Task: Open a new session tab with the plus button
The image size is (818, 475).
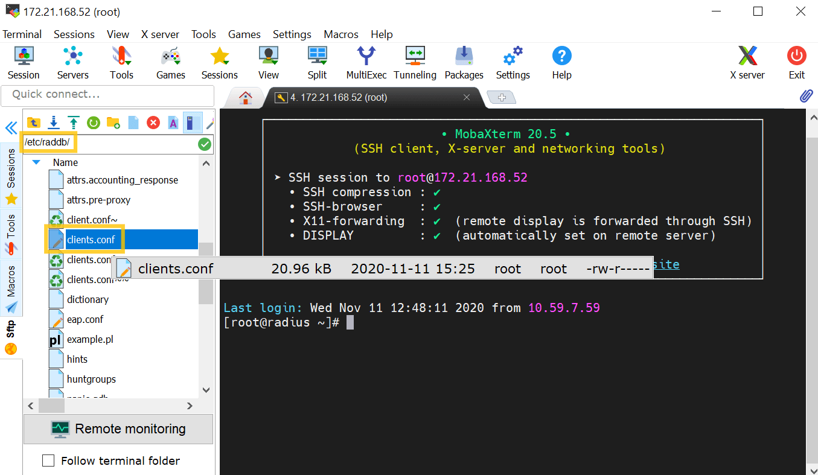Action: click(x=502, y=97)
